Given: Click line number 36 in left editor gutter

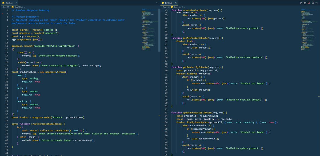Looking at the screenshot, I should click(7, 128).
